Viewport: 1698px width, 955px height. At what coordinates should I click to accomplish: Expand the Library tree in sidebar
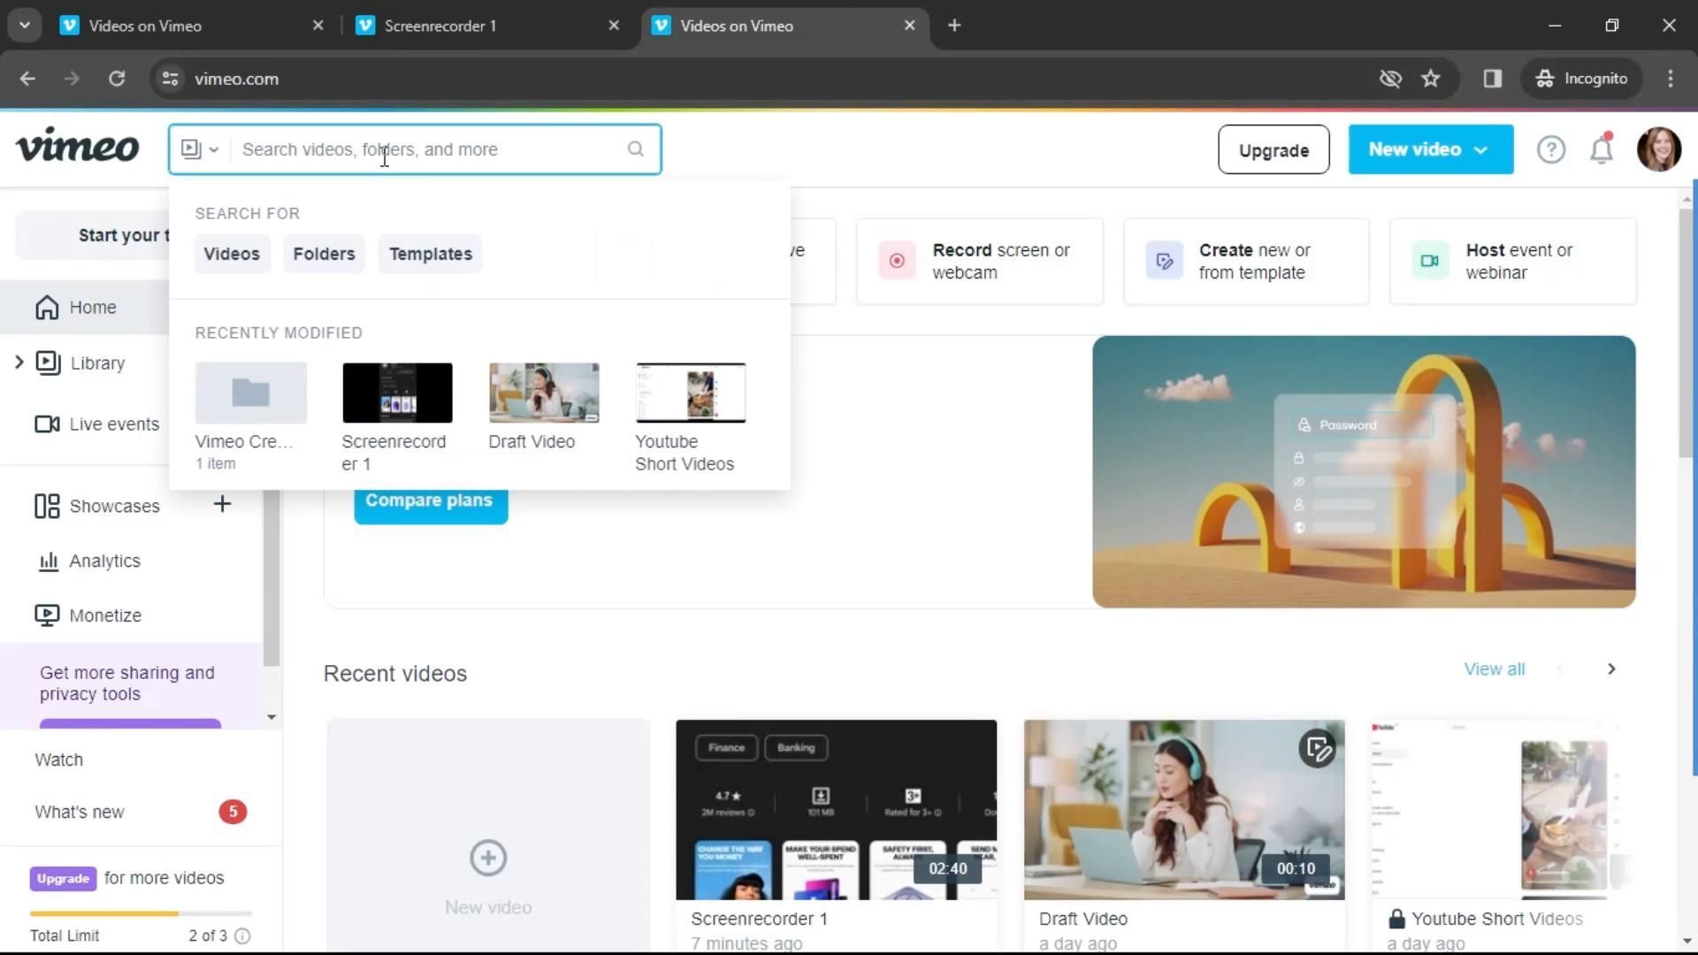(x=19, y=363)
